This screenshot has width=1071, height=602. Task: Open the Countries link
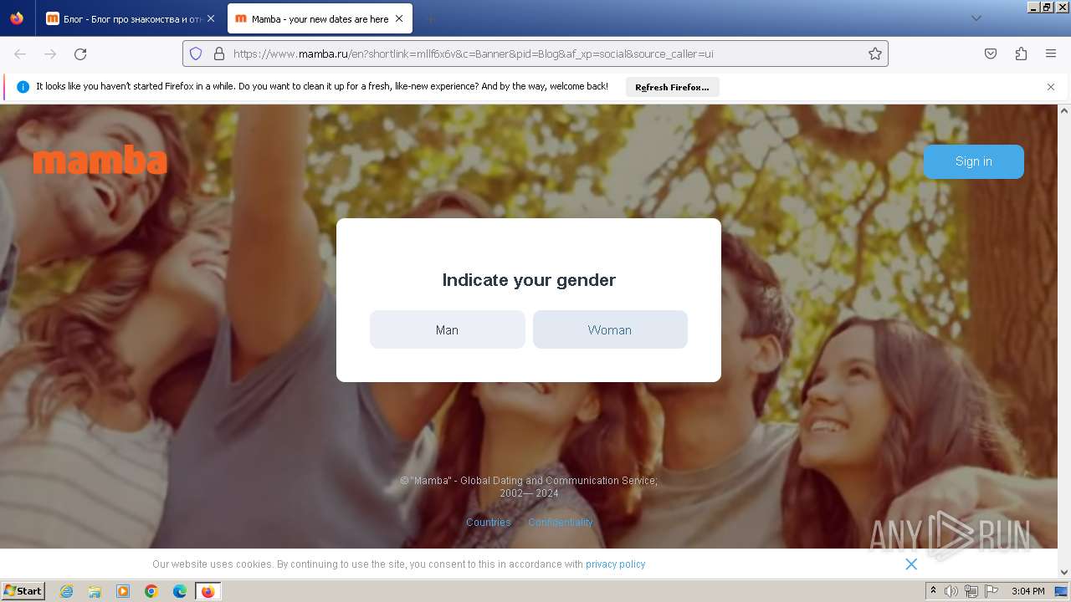point(489,523)
